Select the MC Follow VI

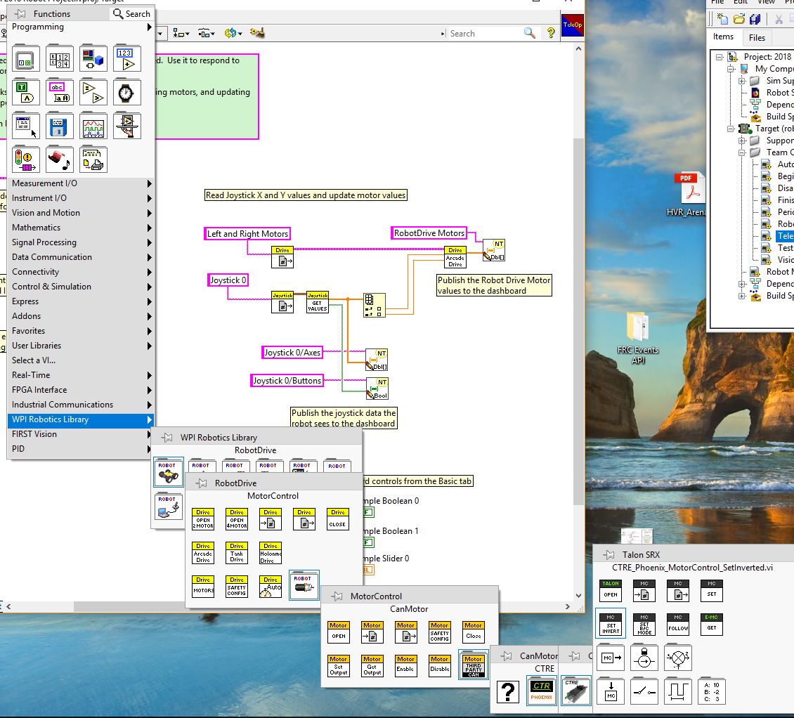tap(678, 625)
